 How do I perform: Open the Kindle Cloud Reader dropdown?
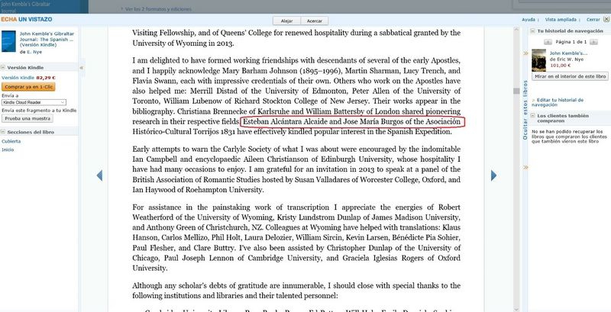(x=34, y=102)
